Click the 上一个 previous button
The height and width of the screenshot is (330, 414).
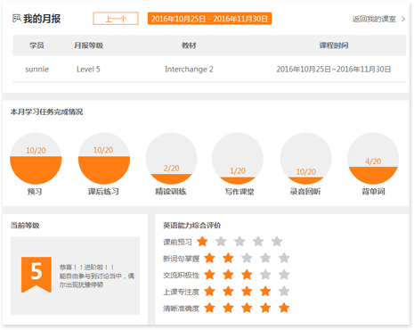[116, 19]
